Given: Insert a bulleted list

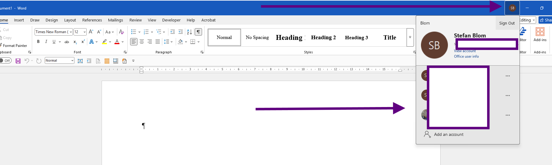Looking at the screenshot, I should coord(133,32).
